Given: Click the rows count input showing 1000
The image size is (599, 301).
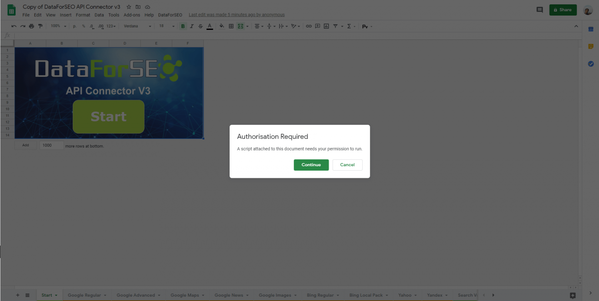Looking at the screenshot, I should tap(51, 145).
